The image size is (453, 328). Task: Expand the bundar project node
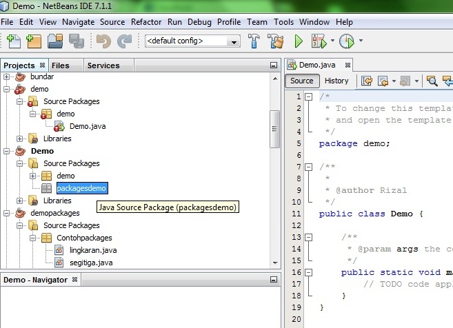[x=6, y=76]
